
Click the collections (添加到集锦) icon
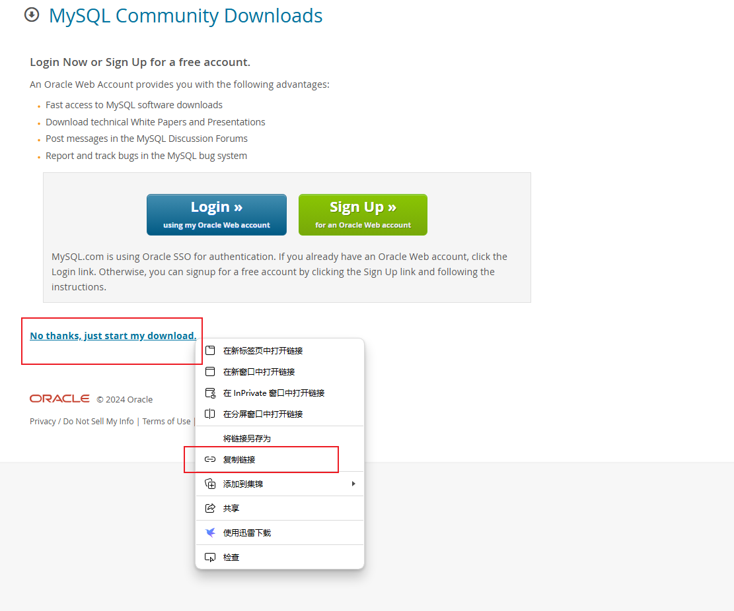[209, 483]
